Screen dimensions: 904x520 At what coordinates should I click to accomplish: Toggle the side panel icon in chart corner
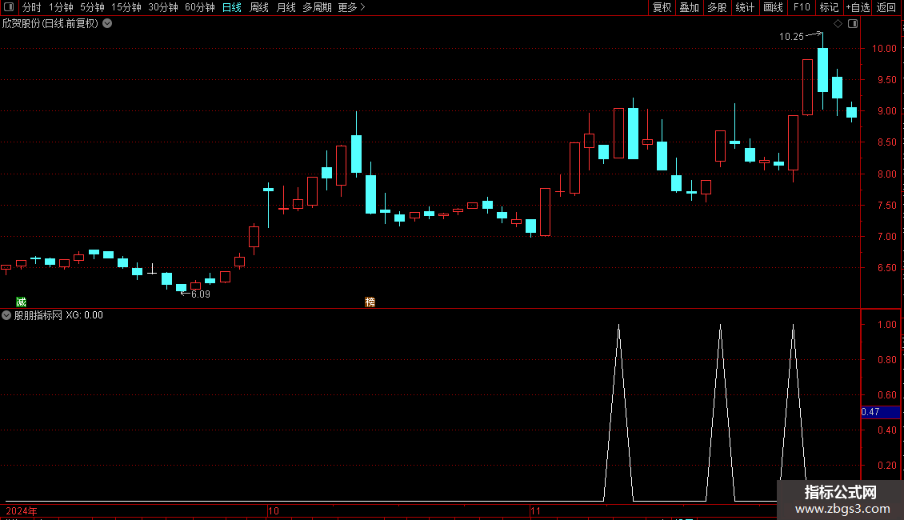pyautogui.click(x=853, y=24)
